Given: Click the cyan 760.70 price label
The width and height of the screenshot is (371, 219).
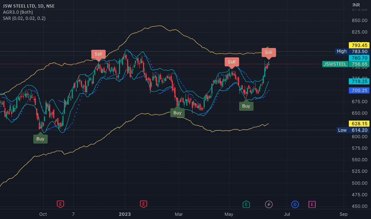Looking at the screenshot, I should coord(359,58).
